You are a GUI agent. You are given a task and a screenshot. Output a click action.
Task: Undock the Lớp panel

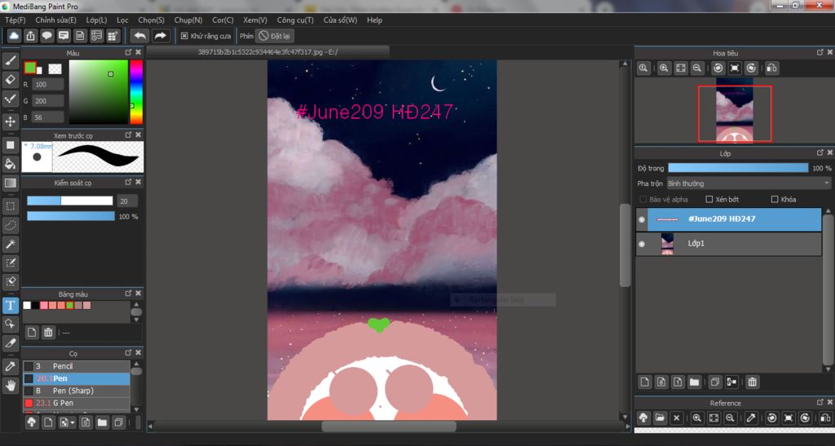(820, 152)
